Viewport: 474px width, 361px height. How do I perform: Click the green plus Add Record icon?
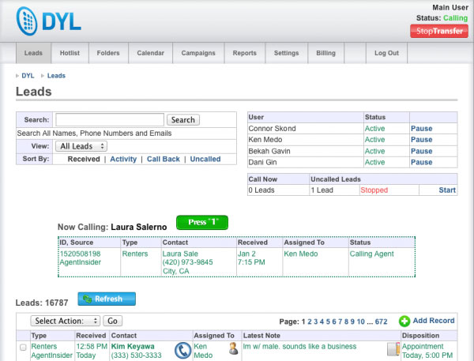[x=404, y=321]
